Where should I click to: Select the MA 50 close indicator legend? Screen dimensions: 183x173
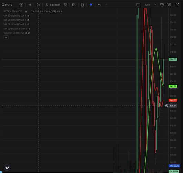tap(15, 24)
